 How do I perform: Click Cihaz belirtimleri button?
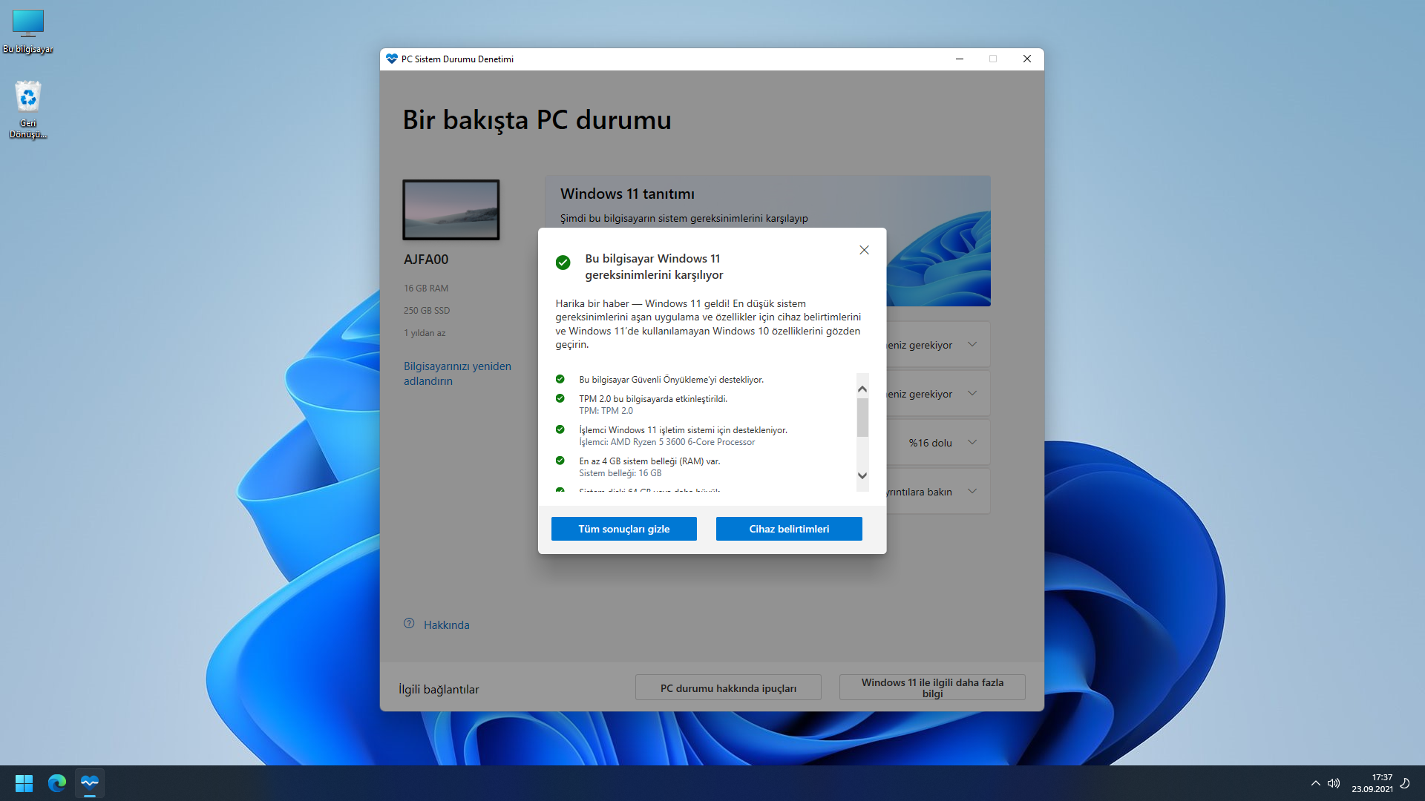[789, 529]
